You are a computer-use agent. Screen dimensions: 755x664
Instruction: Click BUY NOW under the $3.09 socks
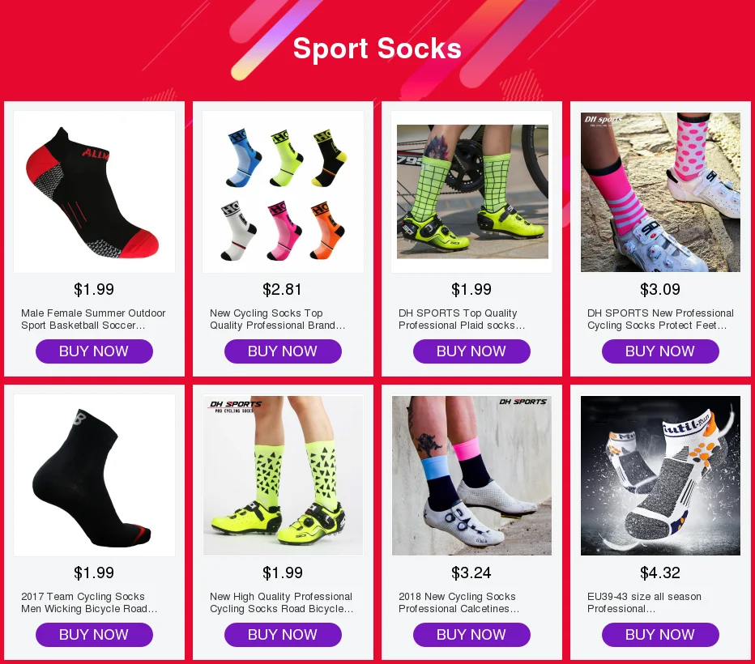tap(661, 351)
